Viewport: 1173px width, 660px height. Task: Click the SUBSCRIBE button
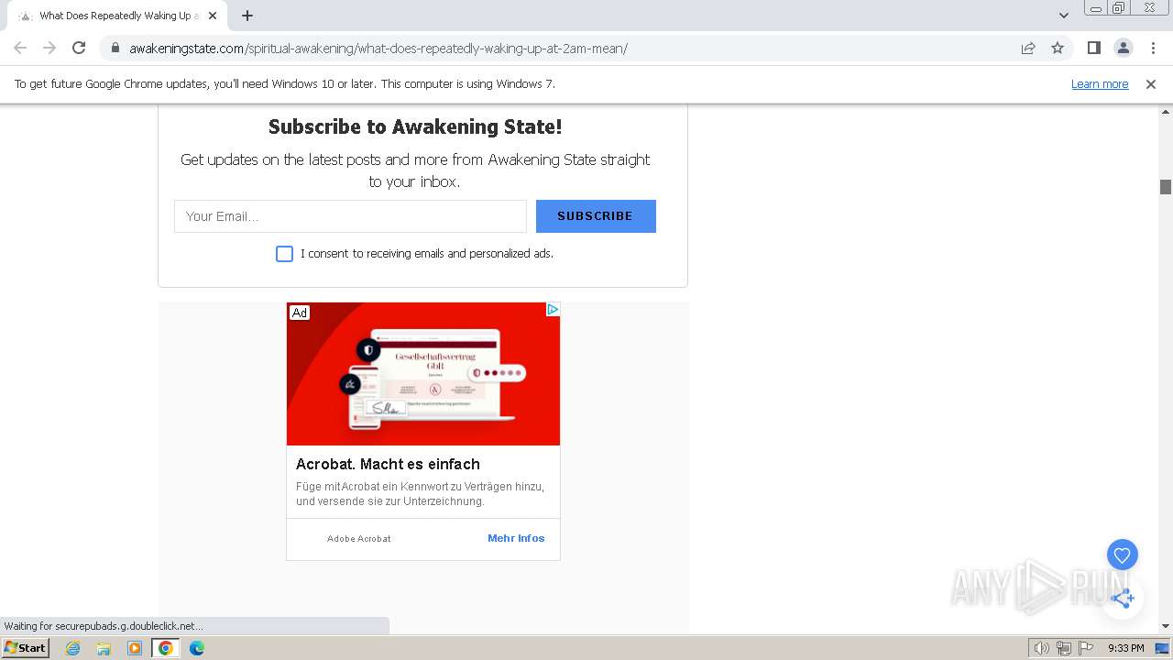(x=596, y=216)
